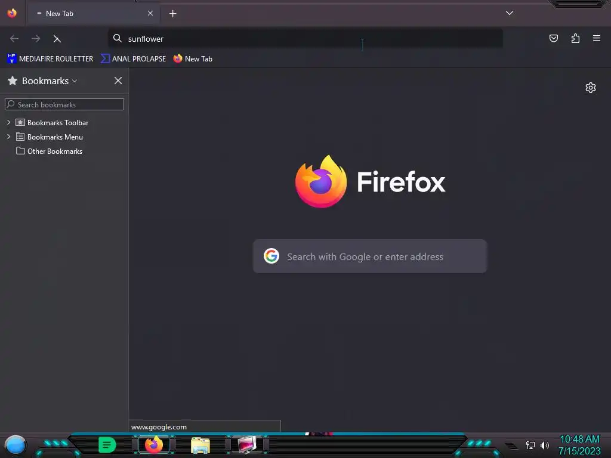
Task: Close the Bookmarks sidebar
Action: tap(118, 81)
